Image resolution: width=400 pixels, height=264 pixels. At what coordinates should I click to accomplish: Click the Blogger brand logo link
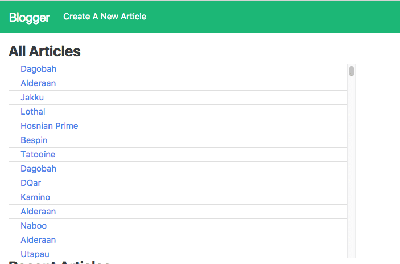(x=29, y=17)
